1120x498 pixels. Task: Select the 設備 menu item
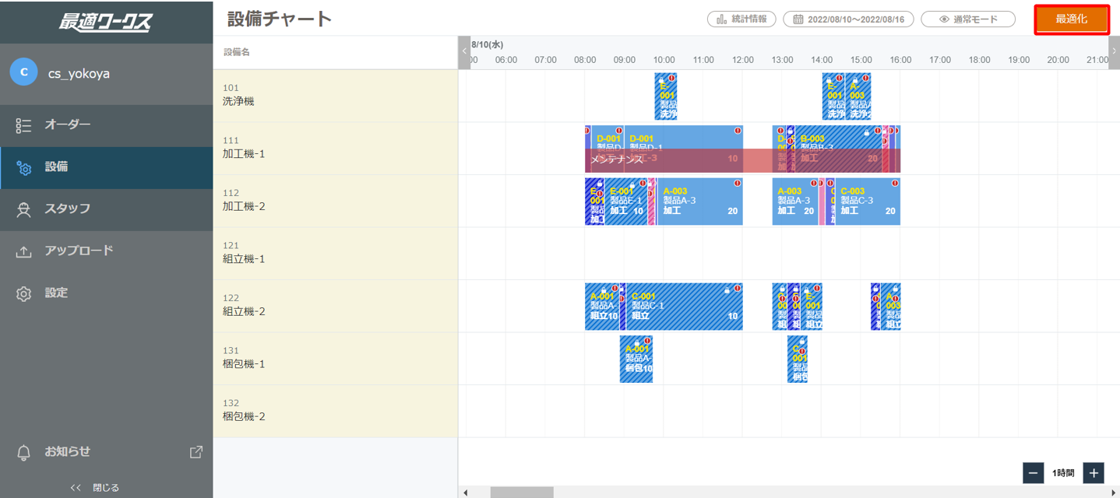[x=106, y=167]
